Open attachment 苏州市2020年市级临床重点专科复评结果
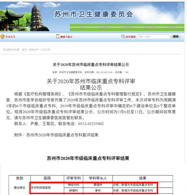187x195 pixels. coord(62,135)
